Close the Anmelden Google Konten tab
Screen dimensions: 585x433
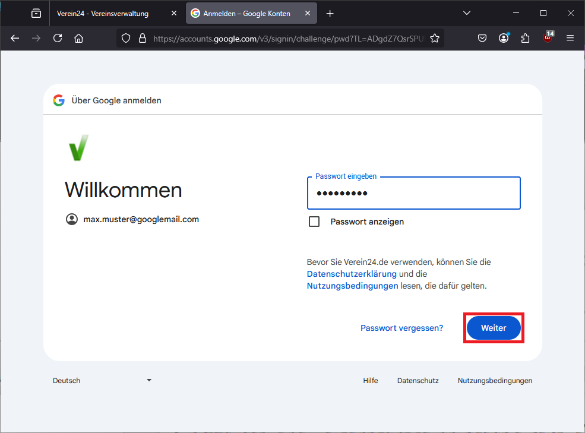point(308,14)
